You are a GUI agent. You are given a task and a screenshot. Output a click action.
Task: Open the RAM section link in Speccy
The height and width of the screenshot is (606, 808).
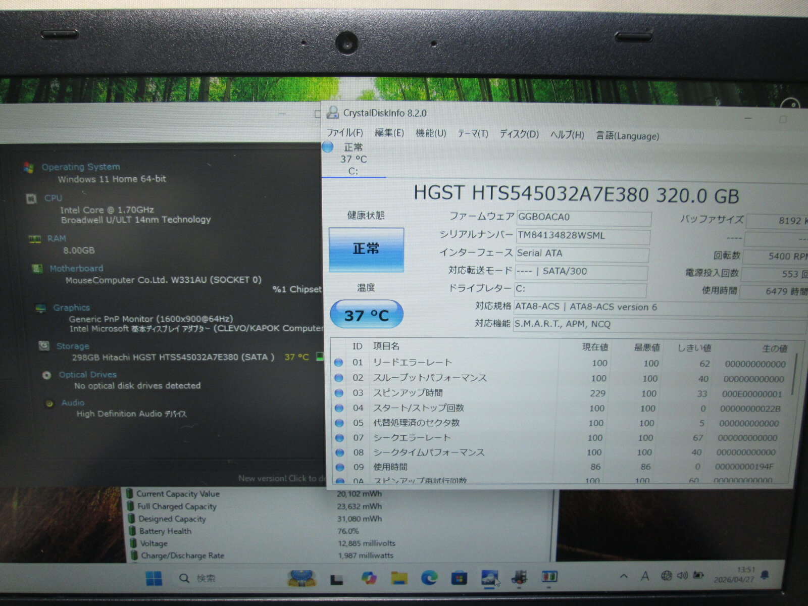tap(57, 238)
